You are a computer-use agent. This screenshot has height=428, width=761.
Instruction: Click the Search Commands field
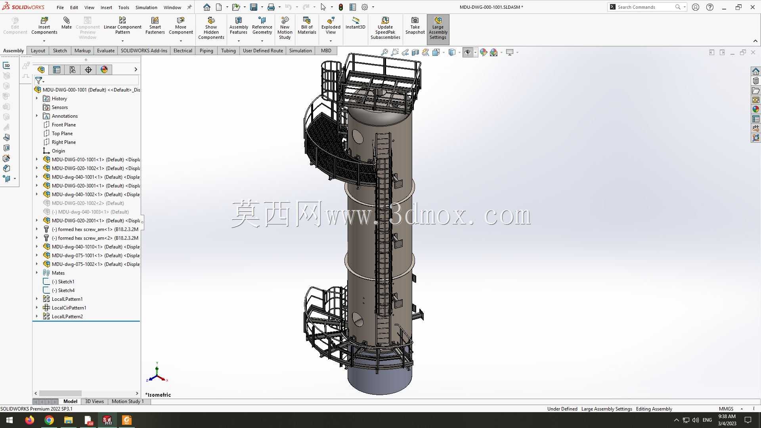646,7
